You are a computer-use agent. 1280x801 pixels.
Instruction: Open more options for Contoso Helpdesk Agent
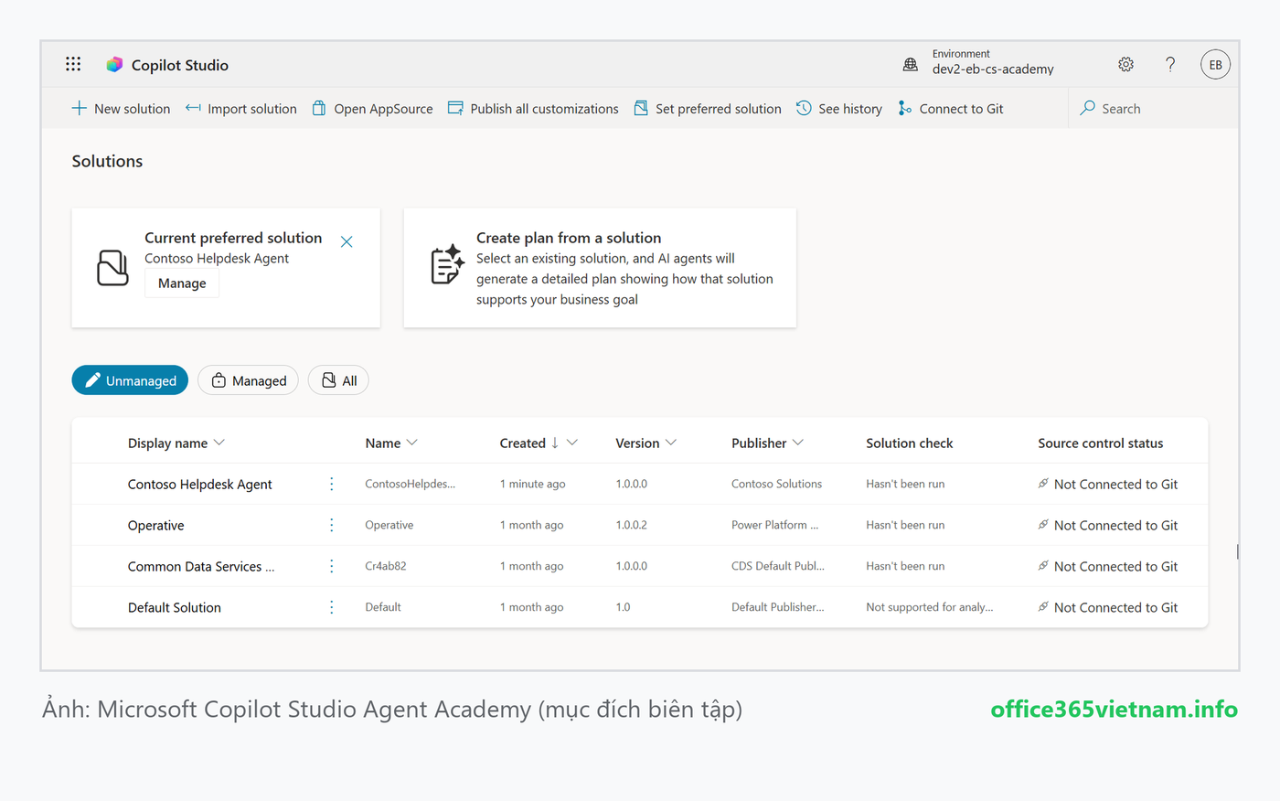tap(332, 484)
